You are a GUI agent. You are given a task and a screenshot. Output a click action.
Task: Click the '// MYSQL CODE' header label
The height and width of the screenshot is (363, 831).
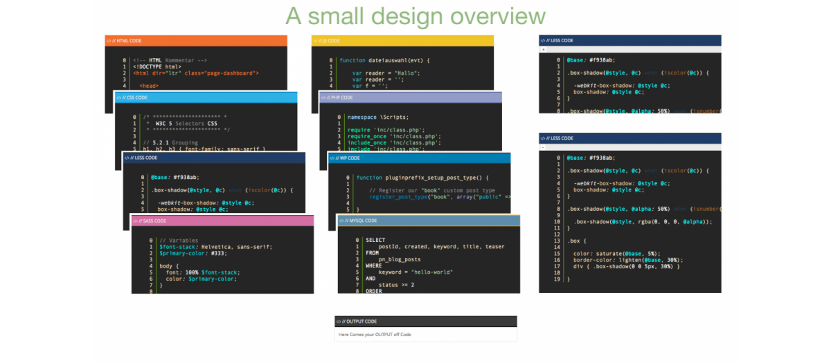pos(361,221)
